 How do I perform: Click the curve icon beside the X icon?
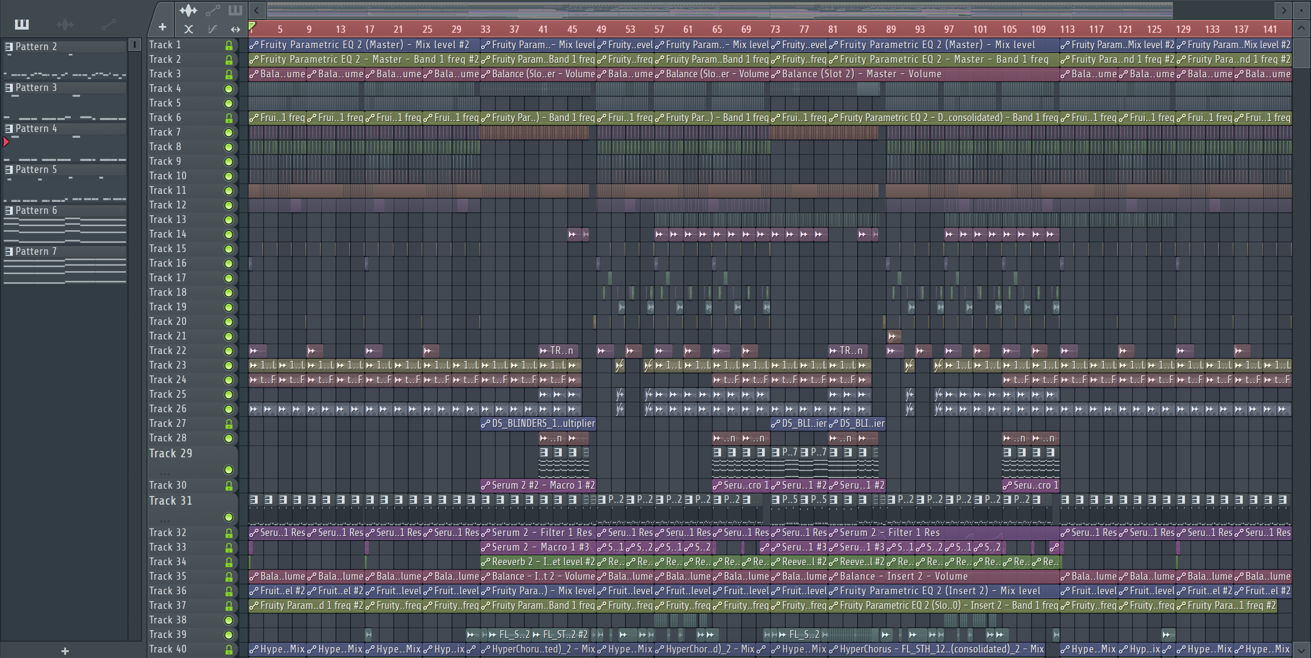click(x=213, y=29)
